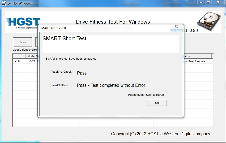Minimize the DFT for Windows window
Viewport: 226px width, 143px height.
pyautogui.click(x=201, y=2)
